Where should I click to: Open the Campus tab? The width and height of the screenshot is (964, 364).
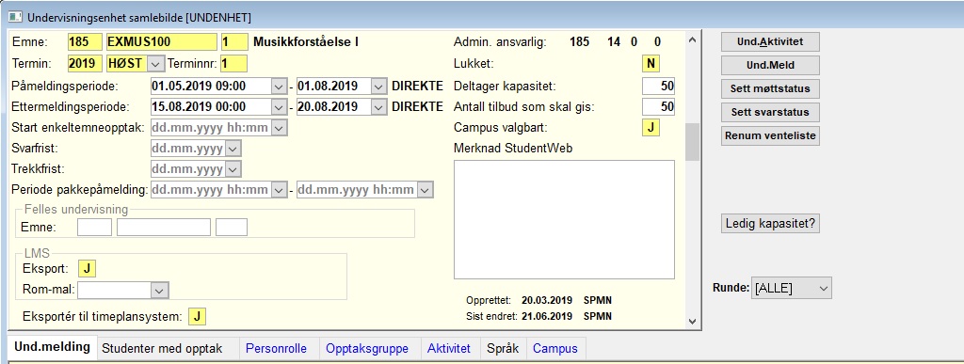click(x=555, y=349)
